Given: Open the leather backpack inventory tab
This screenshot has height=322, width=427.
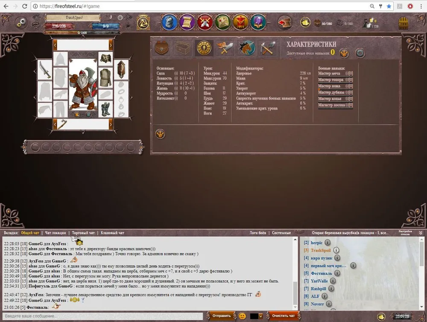Looking at the screenshot, I should 161,48.
